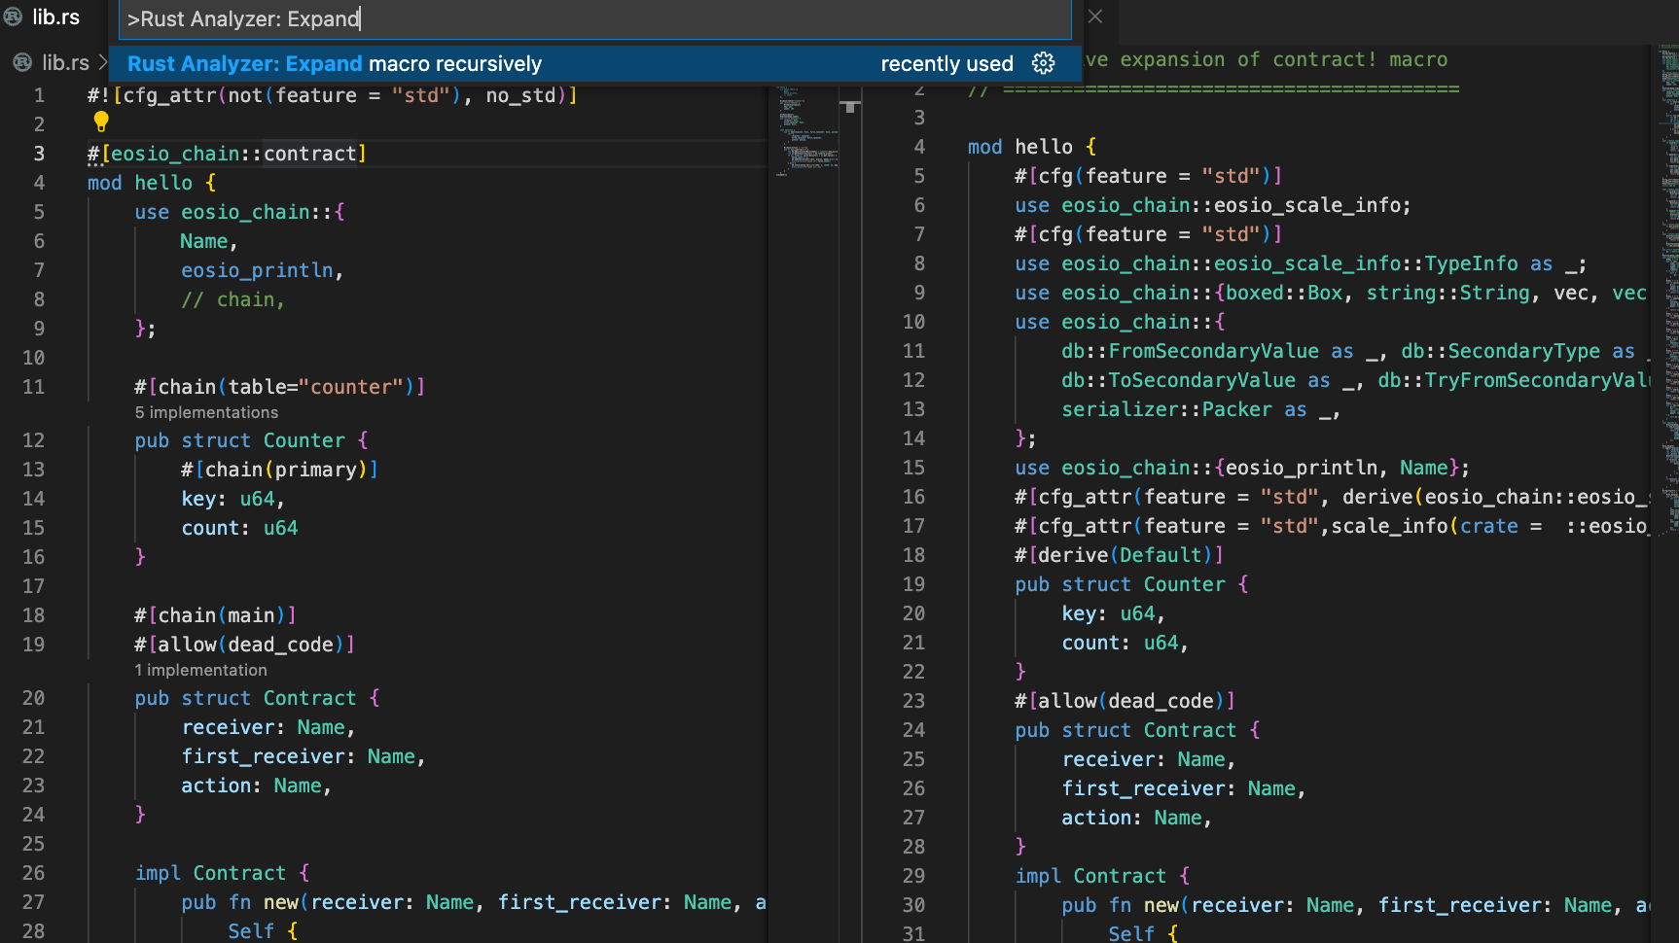1679x943 pixels.
Task: Open the '5 implementations' code lens link
Action: coord(206,412)
